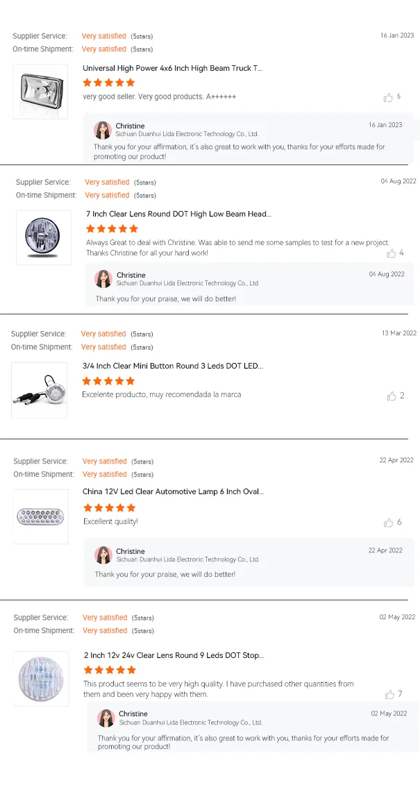Open the 4x6 inch headlight product thumbnail
420x794 pixels.
click(40, 91)
